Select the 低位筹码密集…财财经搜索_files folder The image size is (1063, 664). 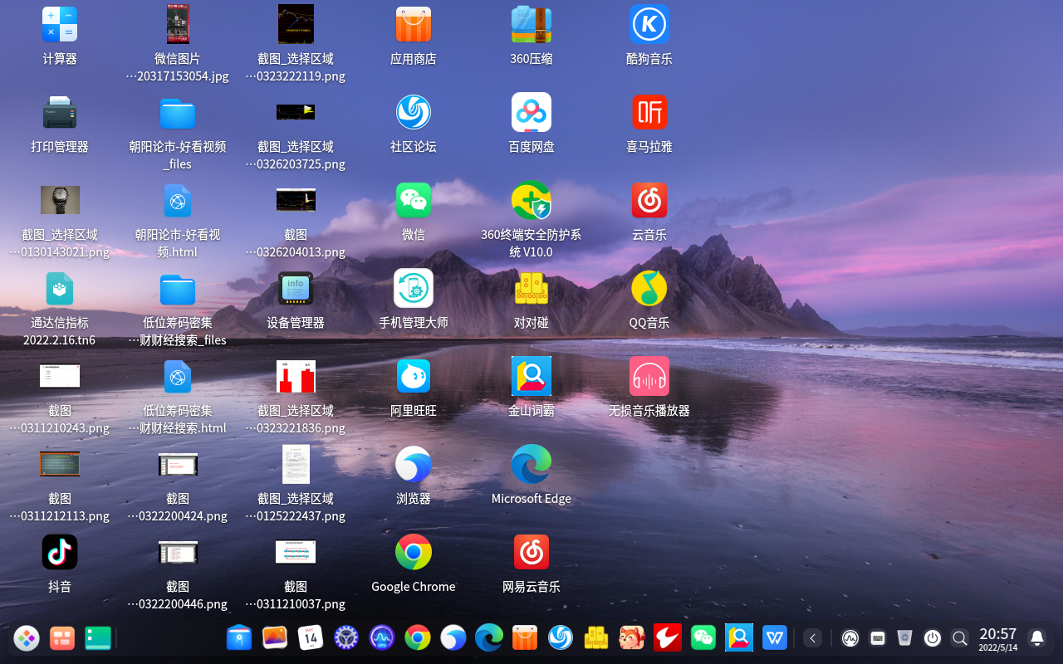coord(178,289)
